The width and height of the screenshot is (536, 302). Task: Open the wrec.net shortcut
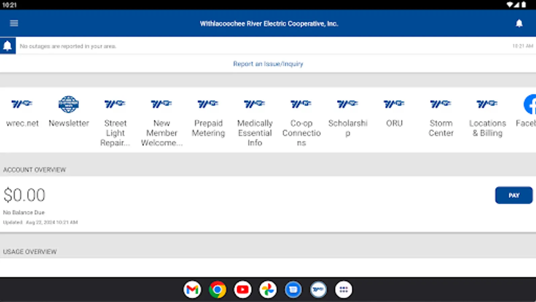22,112
